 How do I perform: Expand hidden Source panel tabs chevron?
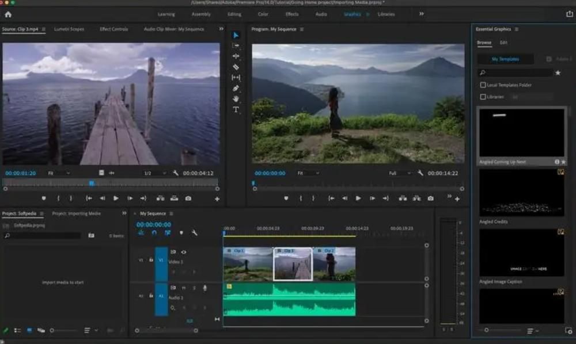click(x=221, y=29)
